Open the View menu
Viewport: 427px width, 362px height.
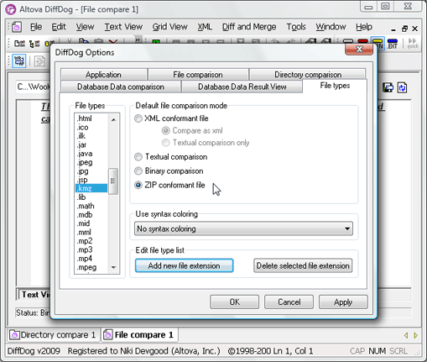[x=85, y=27]
